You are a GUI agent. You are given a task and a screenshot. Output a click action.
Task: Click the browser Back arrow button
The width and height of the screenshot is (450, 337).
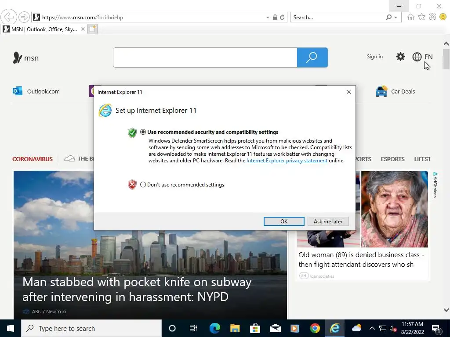[9, 17]
